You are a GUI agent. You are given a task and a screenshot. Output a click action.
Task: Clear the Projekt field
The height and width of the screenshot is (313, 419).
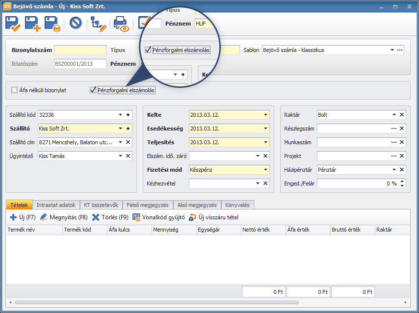[x=402, y=156]
